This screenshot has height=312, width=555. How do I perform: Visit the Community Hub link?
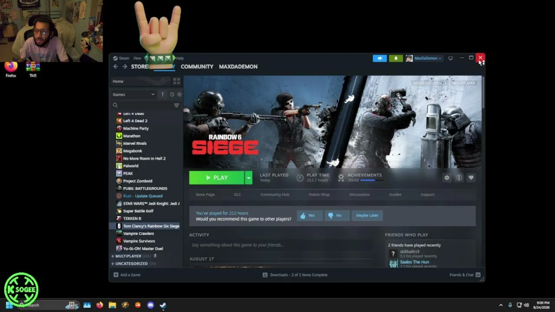(275, 195)
